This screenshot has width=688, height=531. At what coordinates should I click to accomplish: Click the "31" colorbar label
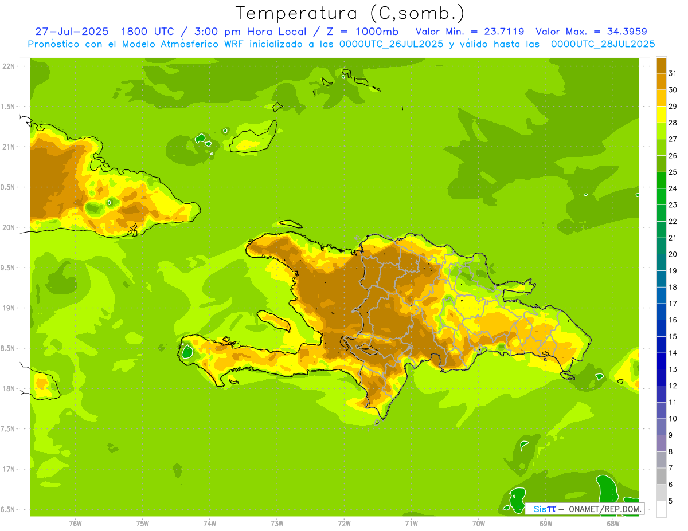coord(673,73)
